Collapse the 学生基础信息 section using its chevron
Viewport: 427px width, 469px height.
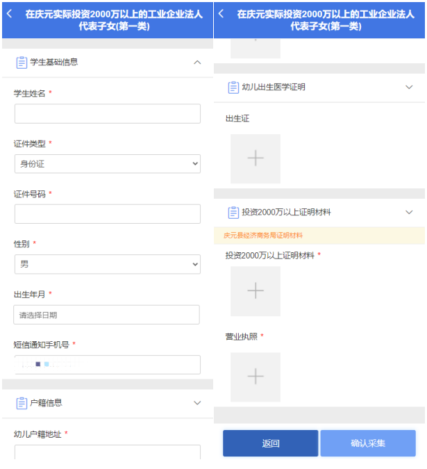[197, 63]
